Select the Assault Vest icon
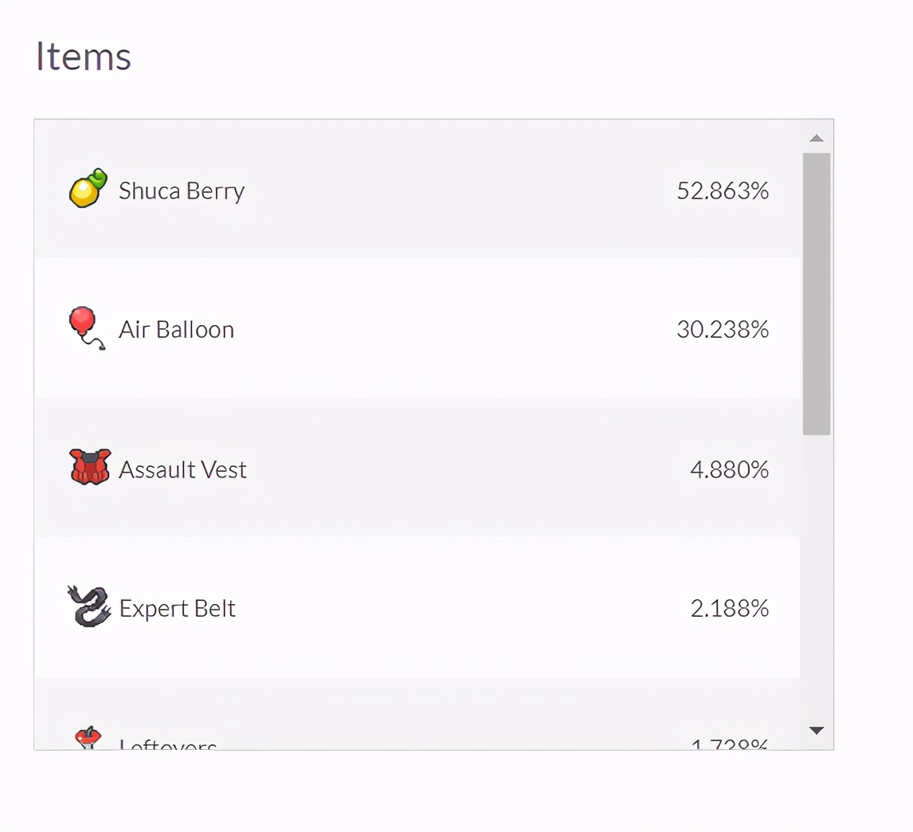 (x=89, y=468)
